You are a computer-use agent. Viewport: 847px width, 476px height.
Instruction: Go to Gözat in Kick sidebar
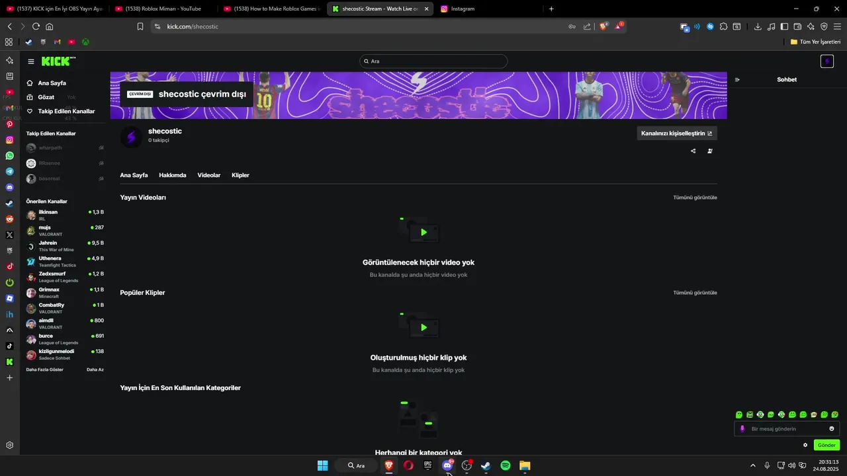(40, 97)
